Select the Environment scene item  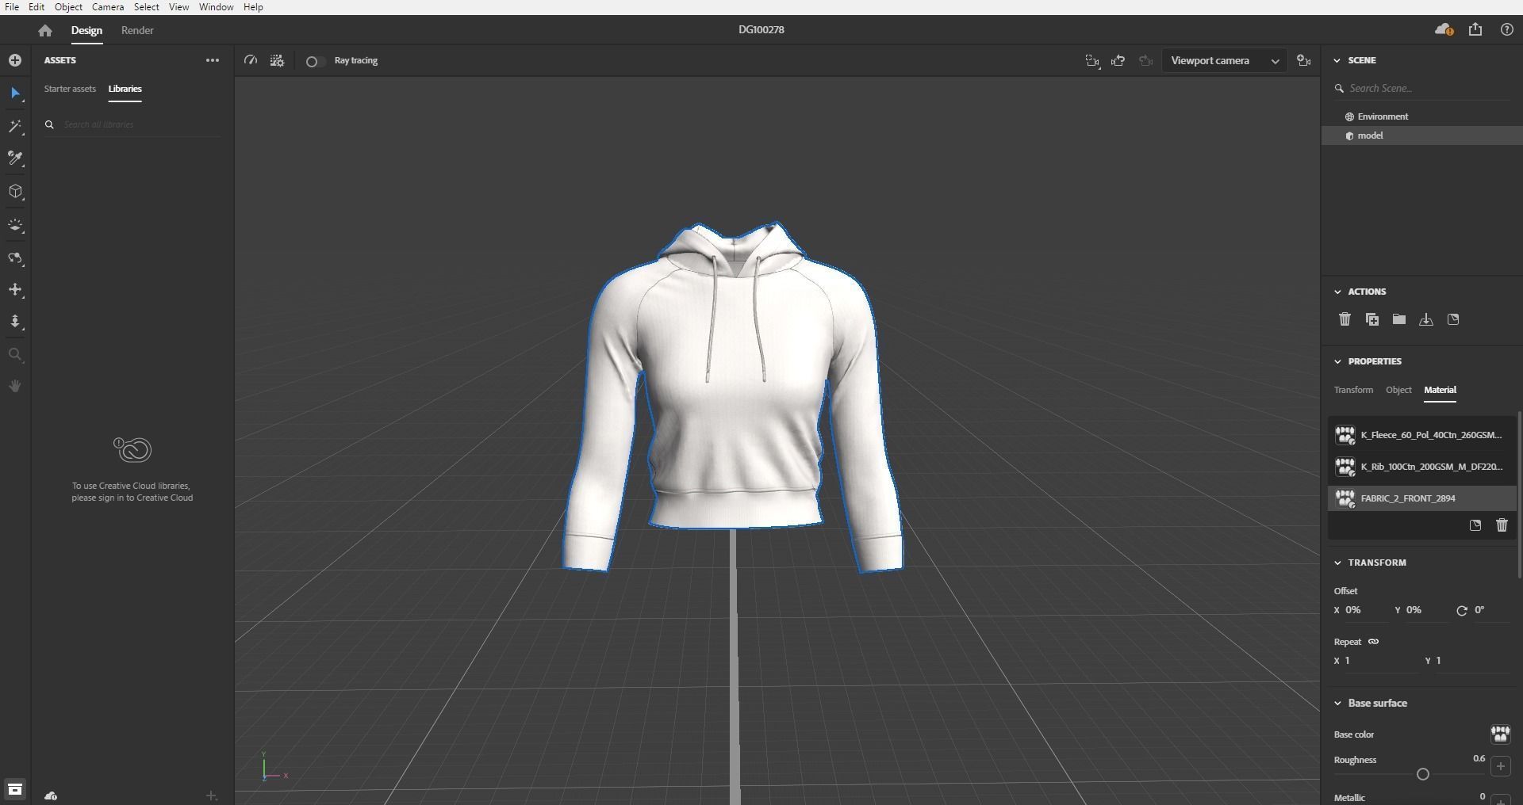1422,116
